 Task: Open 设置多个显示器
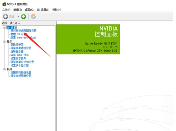(x=20, y=65)
